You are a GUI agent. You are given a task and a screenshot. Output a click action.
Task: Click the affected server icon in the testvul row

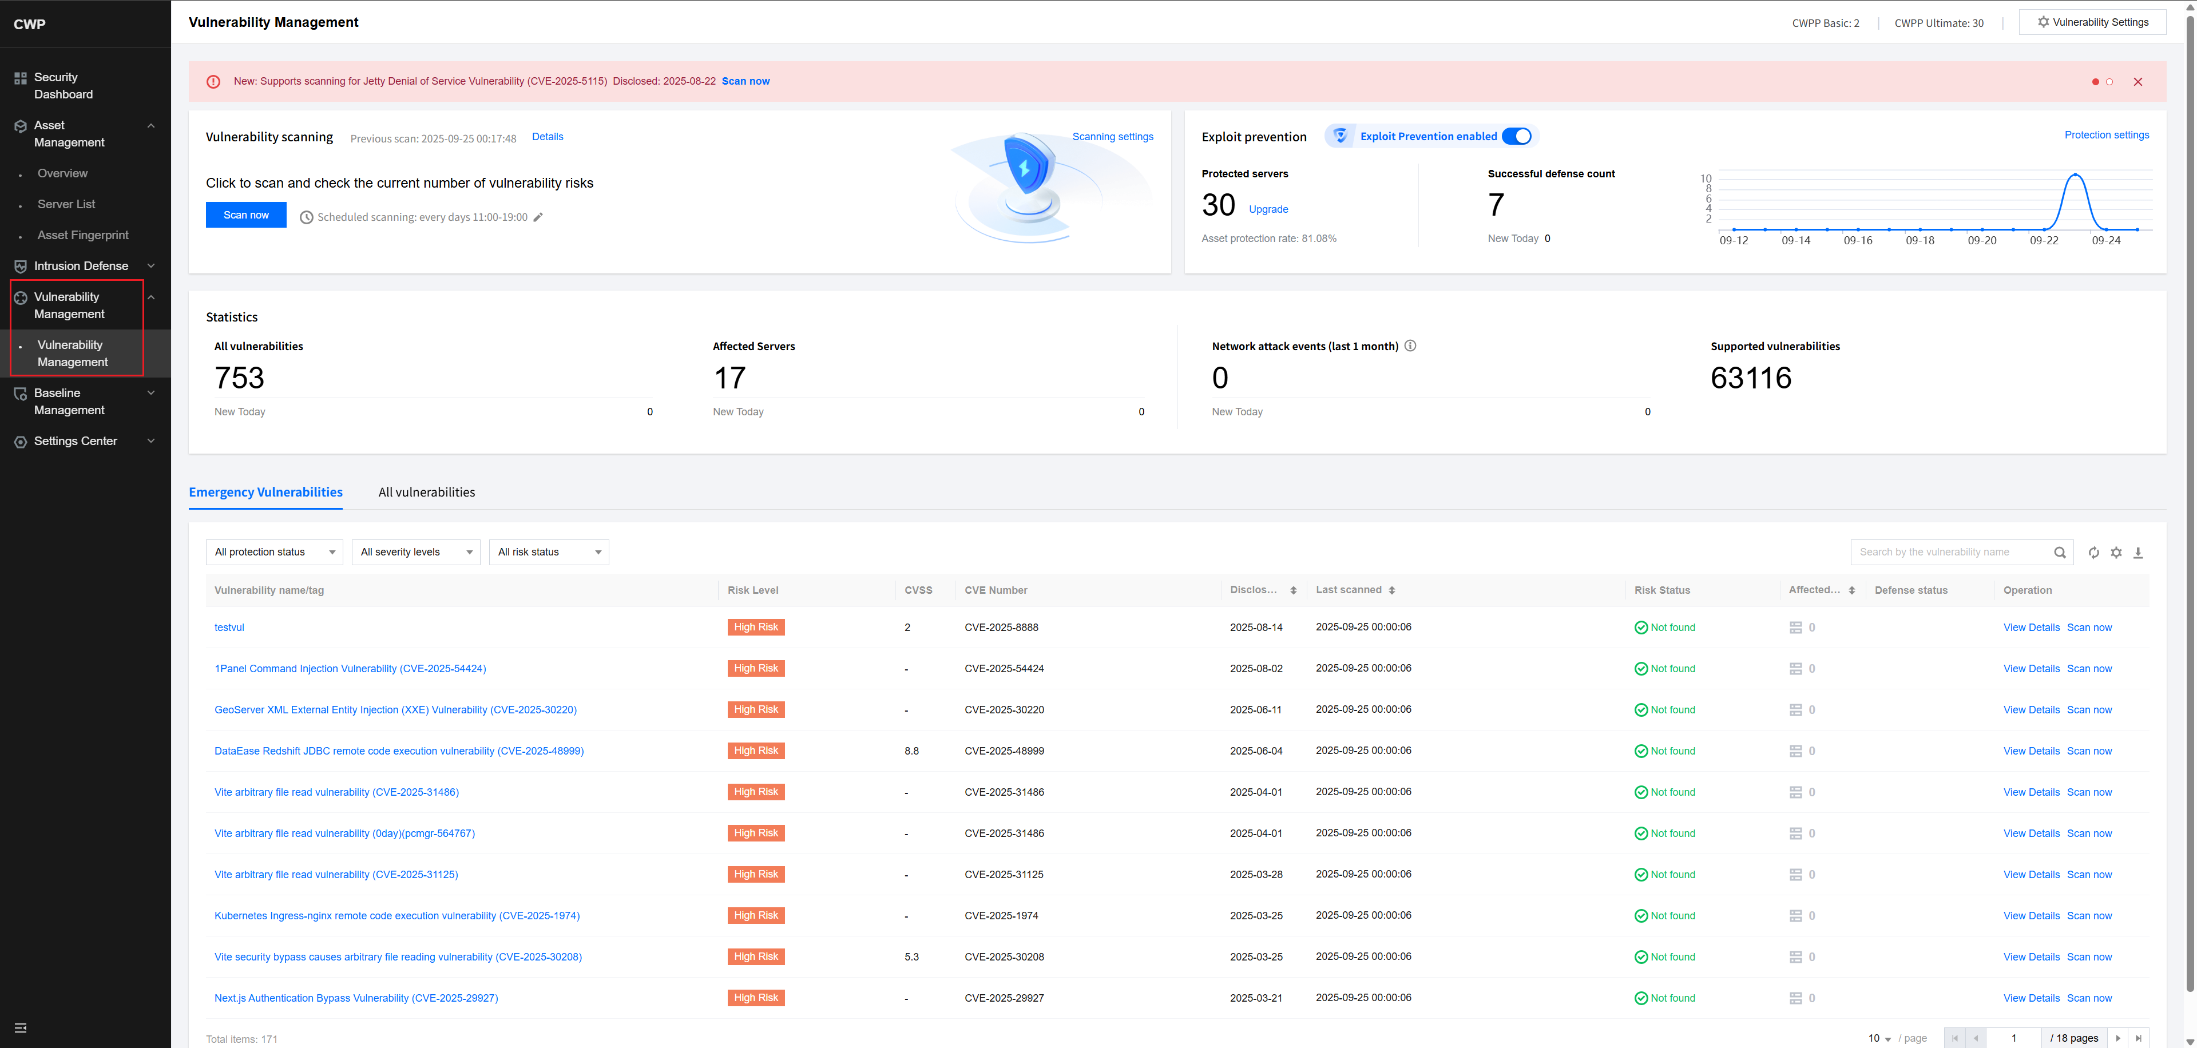click(x=1795, y=628)
